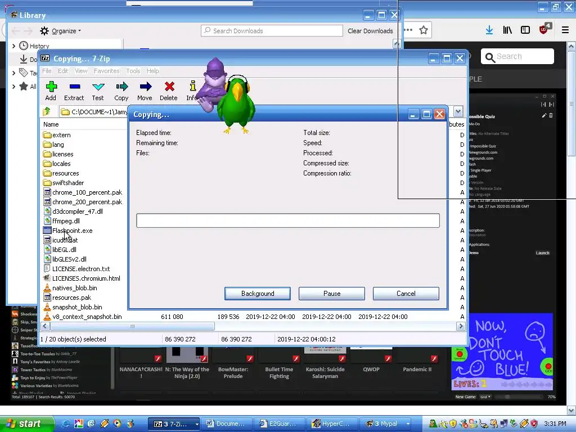Select libEGL.dll file

click(60, 249)
